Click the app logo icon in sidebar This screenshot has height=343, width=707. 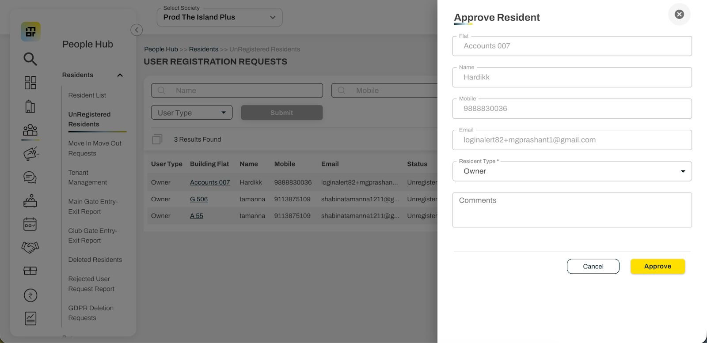pos(30,32)
